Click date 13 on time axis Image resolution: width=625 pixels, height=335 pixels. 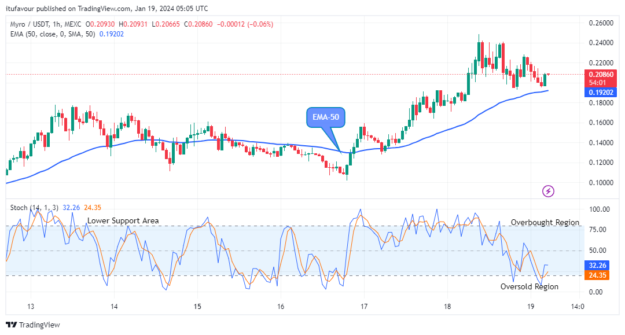(31, 306)
